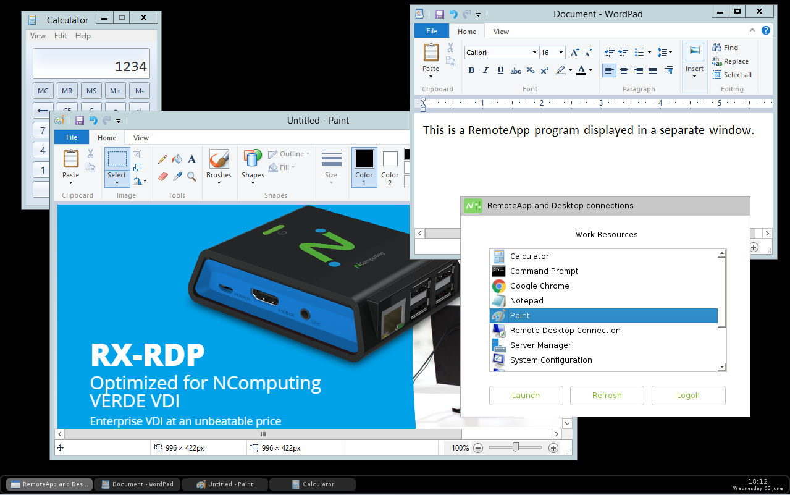Zoom in with plus button in Paint status bar
790x495 pixels.
(x=553, y=448)
